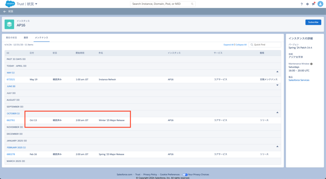Click the Winter '25 Major Release cell

click(111, 120)
